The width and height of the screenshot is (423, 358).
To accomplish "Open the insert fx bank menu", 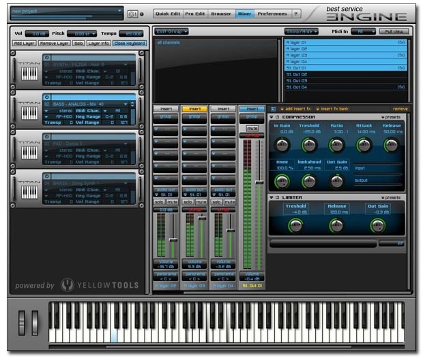I will click(332, 109).
